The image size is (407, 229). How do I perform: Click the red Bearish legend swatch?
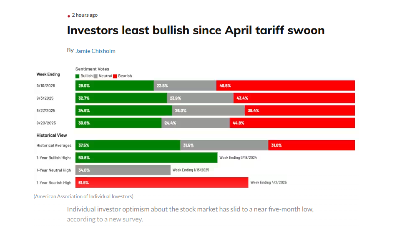tap(115, 76)
